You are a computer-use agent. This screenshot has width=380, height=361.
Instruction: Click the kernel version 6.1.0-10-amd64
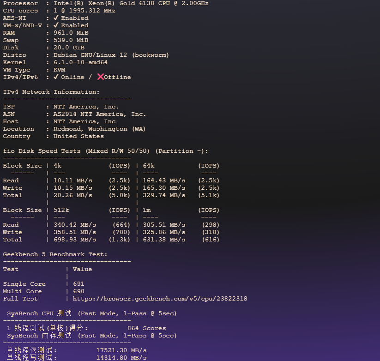80,62
